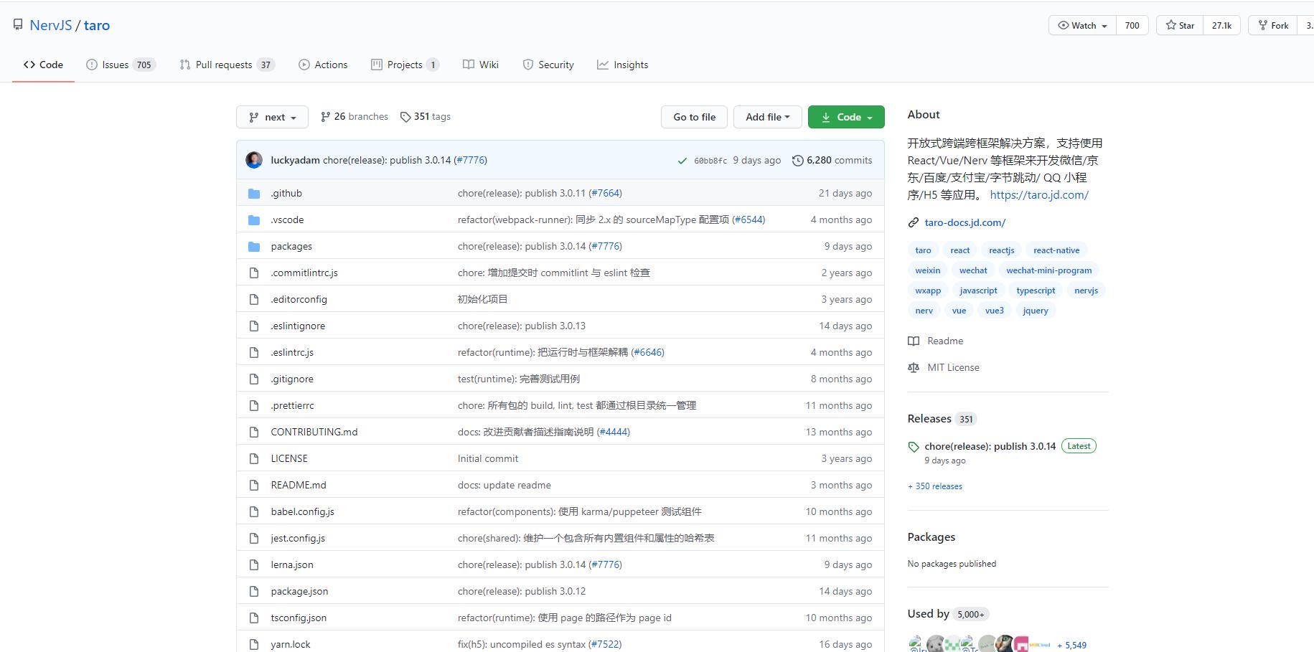Click the file icon for babel.config.js
1314x652 pixels.
tap(254, 512)
